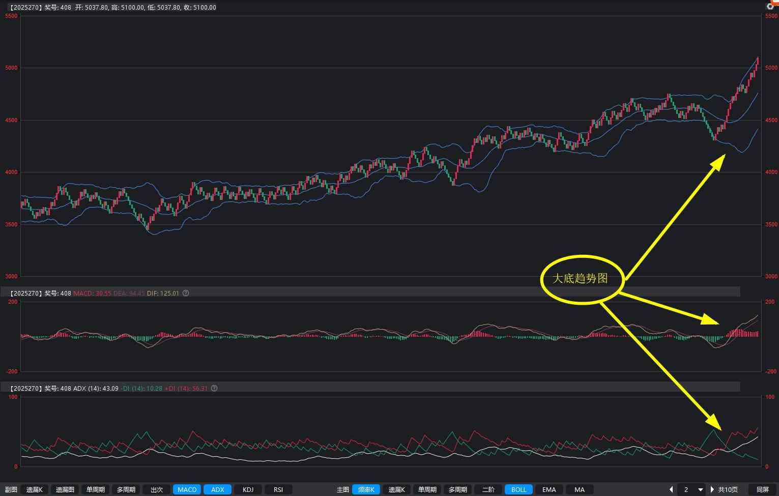Click the 同屏 button

[762, 489]
